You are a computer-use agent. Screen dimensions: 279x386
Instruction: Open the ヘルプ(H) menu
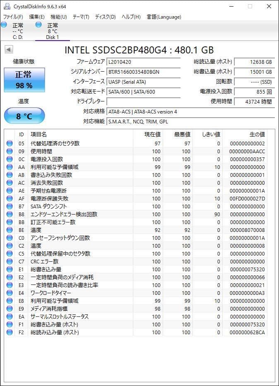pos(131,17)
